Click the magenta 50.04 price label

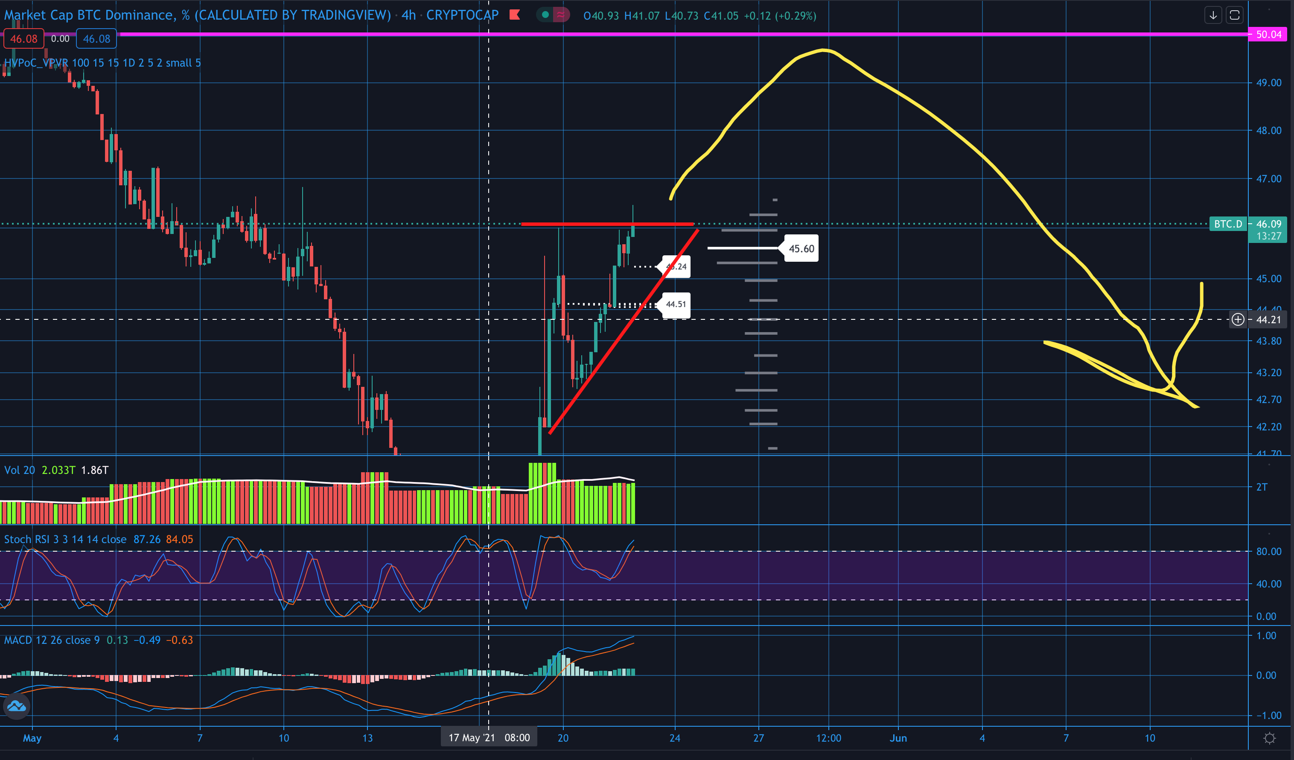[1268, 35]
